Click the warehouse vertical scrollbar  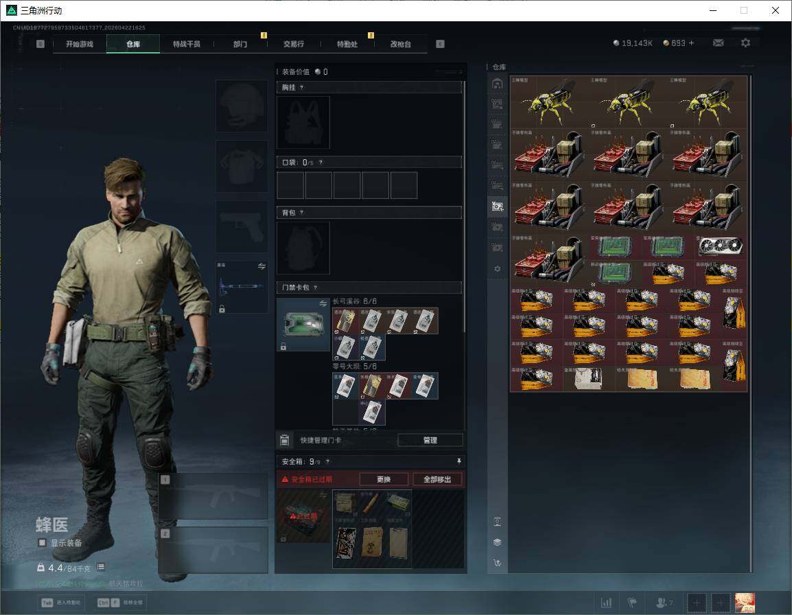pyautogui.click(x=751, y=323)
